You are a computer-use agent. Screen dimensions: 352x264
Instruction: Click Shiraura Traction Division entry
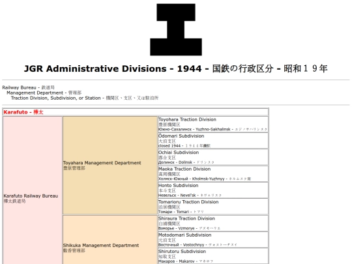pyautogui.click(x=213, y=223)
